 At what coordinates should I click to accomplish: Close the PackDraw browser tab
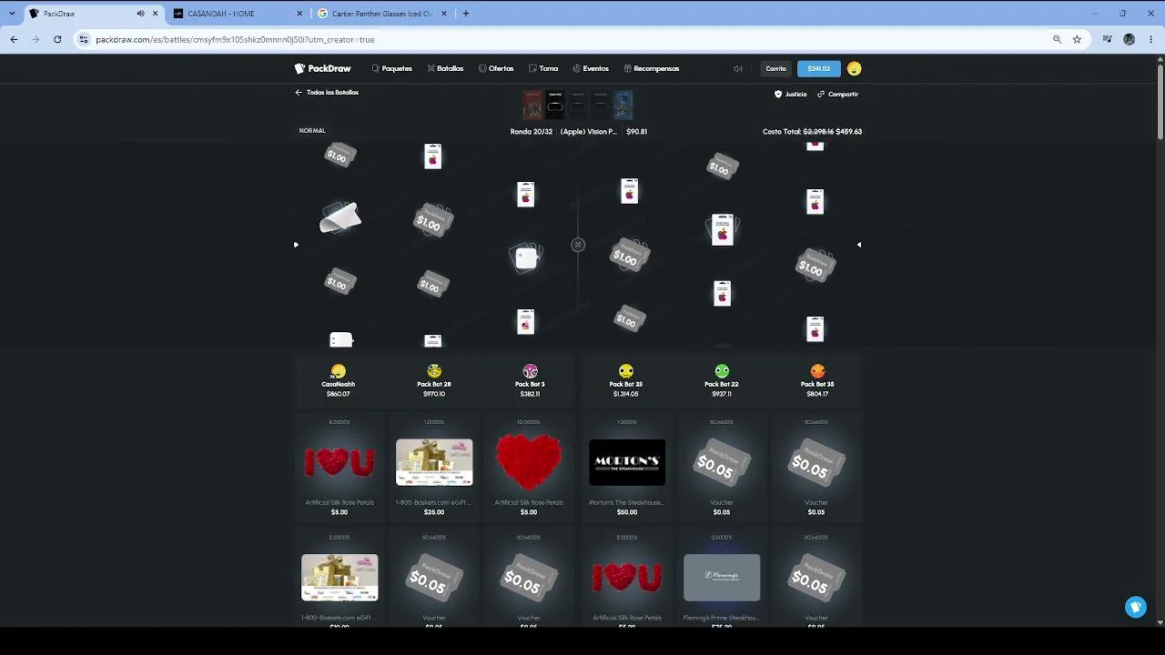pyautogui.click(x=156, y=14)
